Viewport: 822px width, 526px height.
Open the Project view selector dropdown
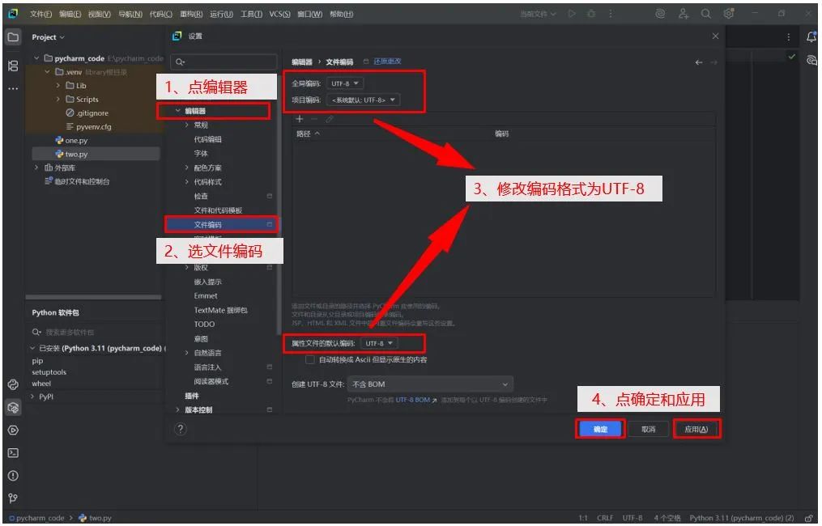(49, 37)
